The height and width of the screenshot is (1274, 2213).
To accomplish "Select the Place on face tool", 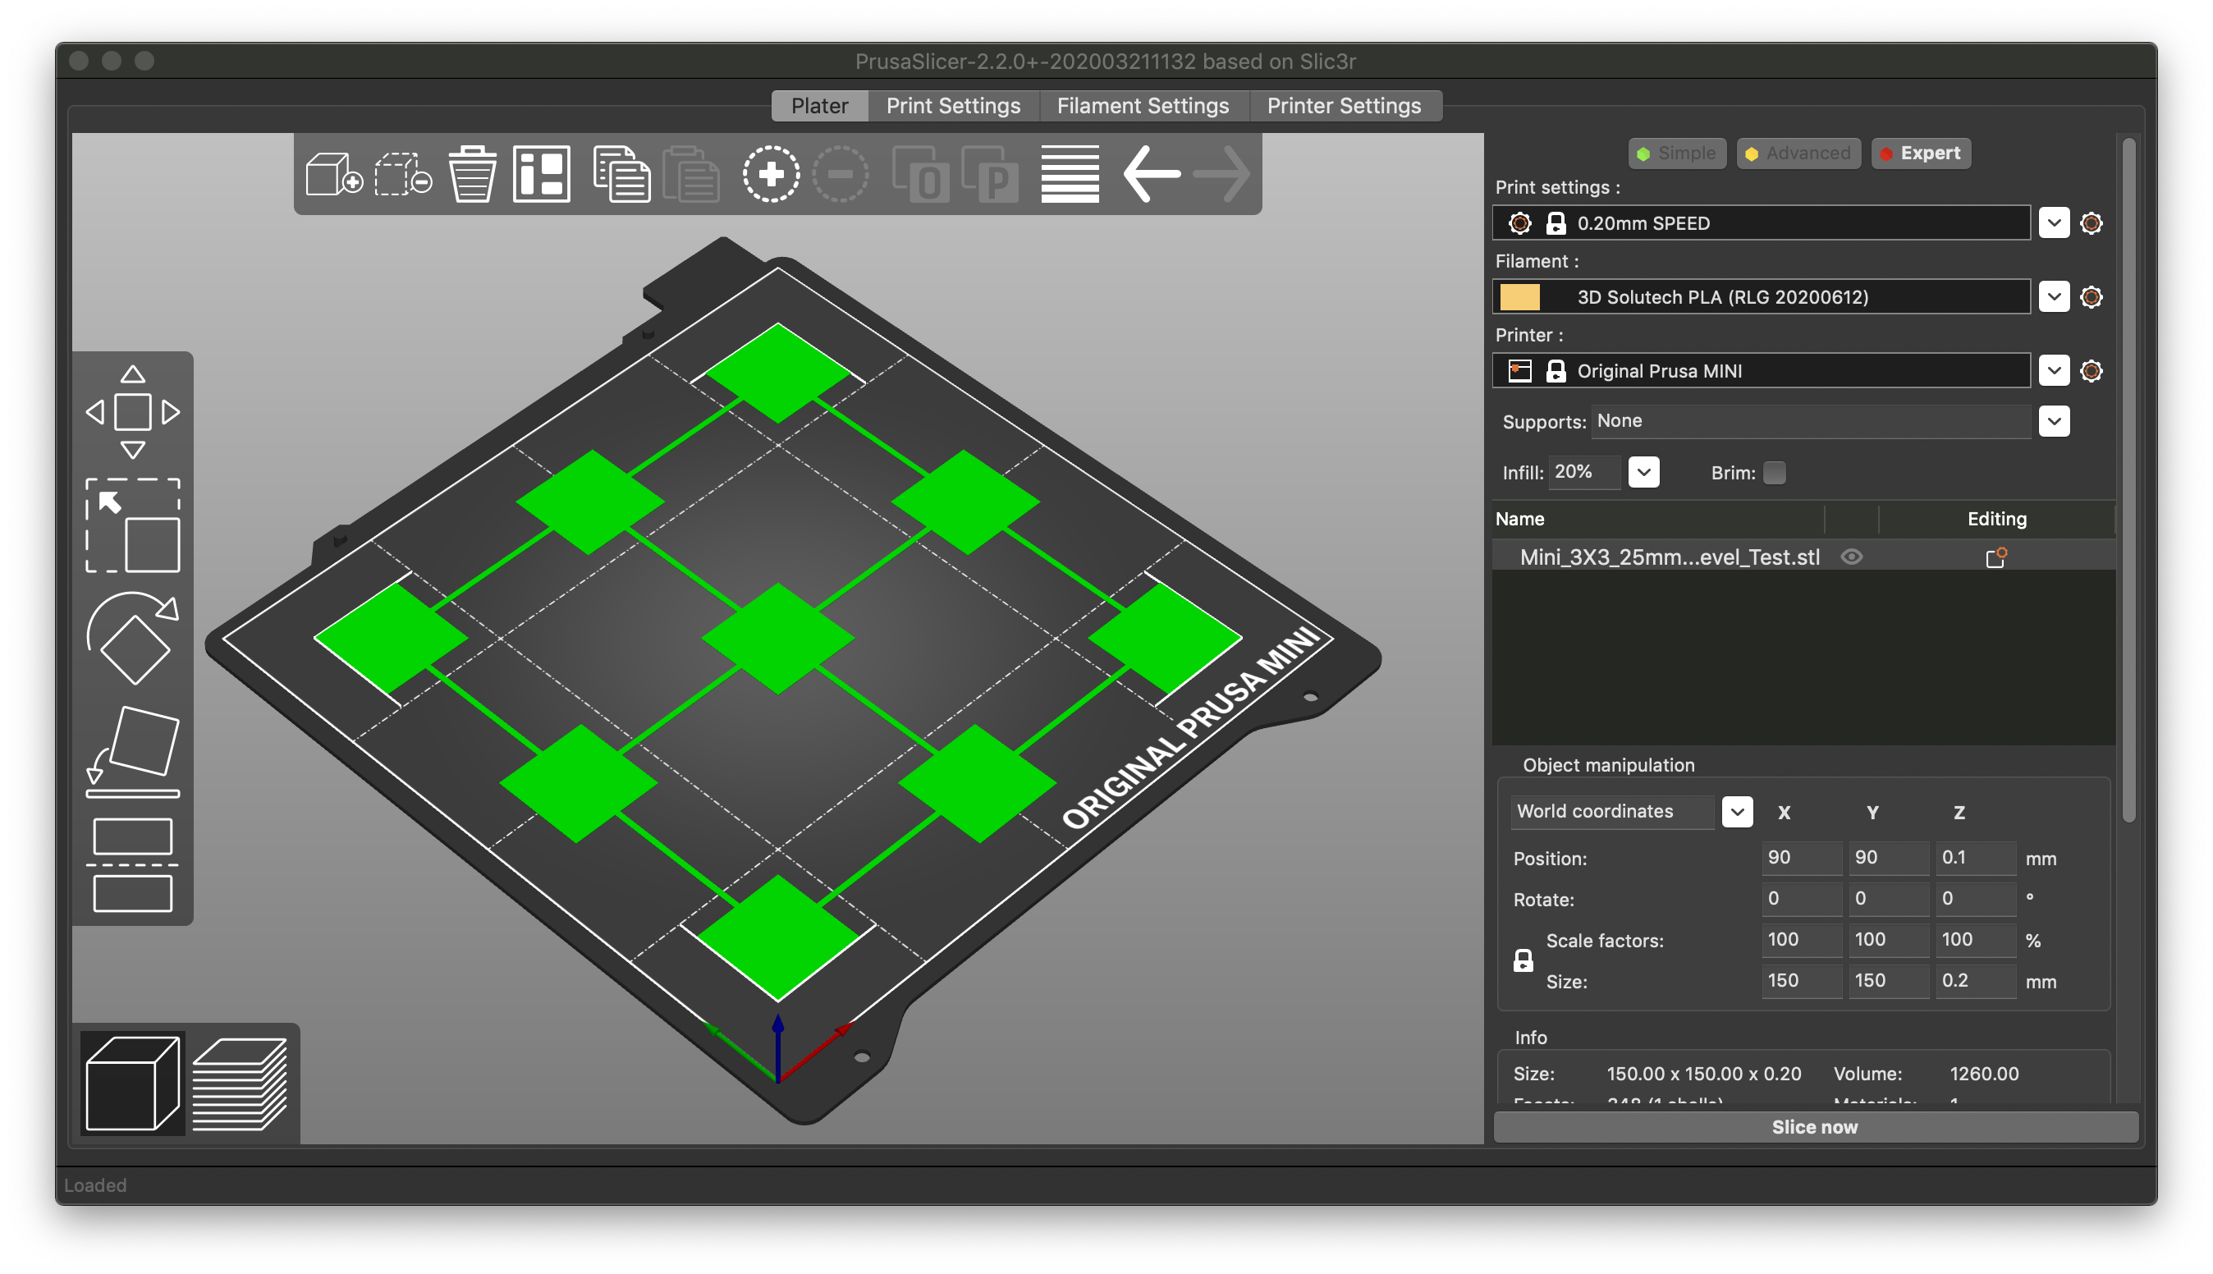I will click(133, 752).
